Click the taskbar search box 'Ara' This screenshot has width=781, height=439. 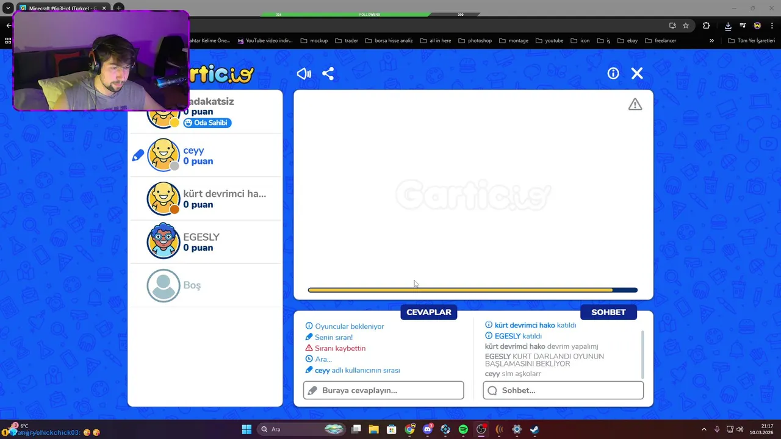(301, 429)
